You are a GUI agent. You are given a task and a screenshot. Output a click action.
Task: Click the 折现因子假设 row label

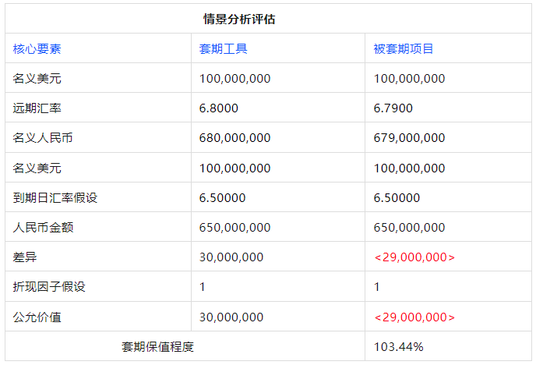[49, 287]
